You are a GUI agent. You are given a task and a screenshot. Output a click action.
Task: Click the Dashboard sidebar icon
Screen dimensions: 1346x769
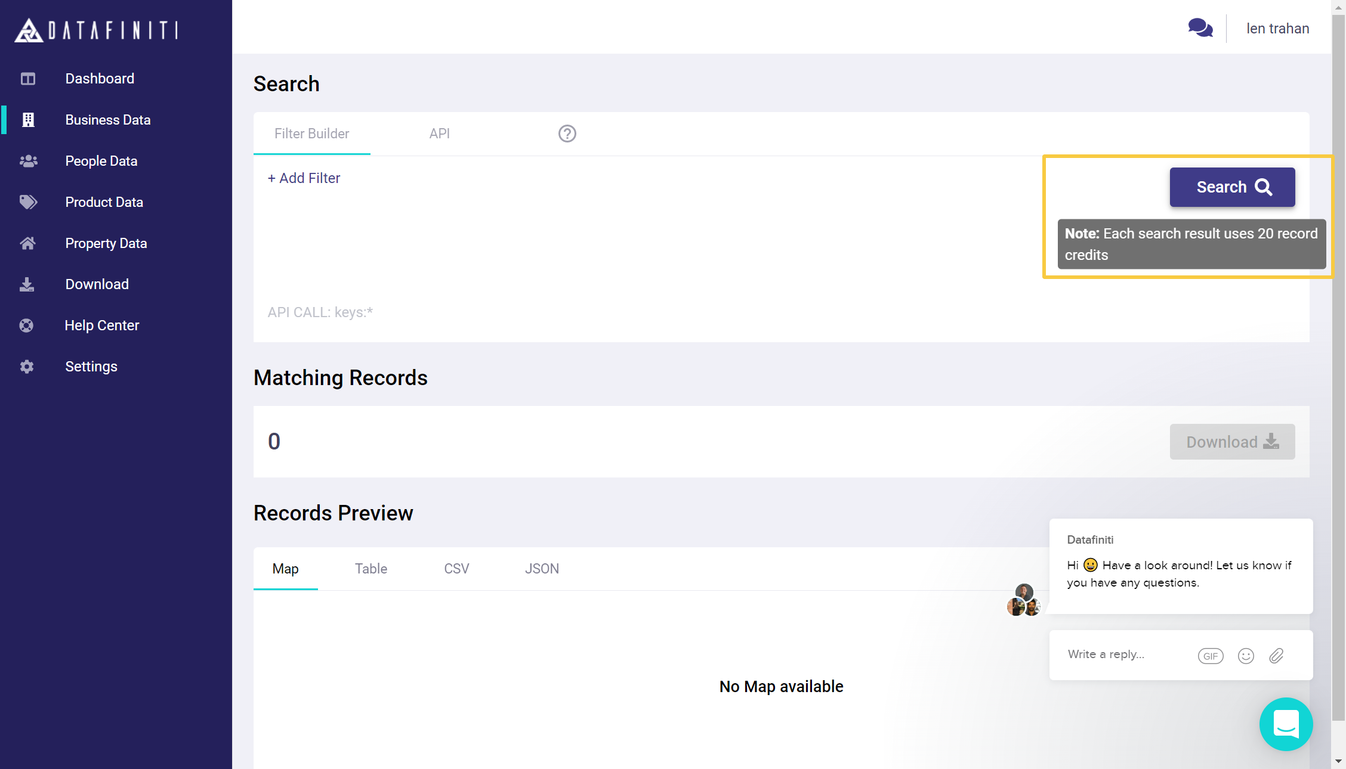(x=28, y=79)
